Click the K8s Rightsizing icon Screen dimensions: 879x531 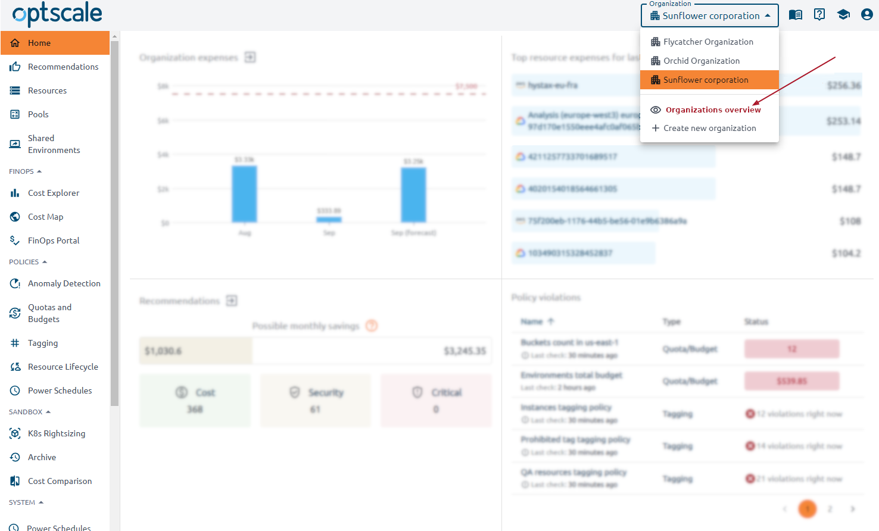coord(15,433)
